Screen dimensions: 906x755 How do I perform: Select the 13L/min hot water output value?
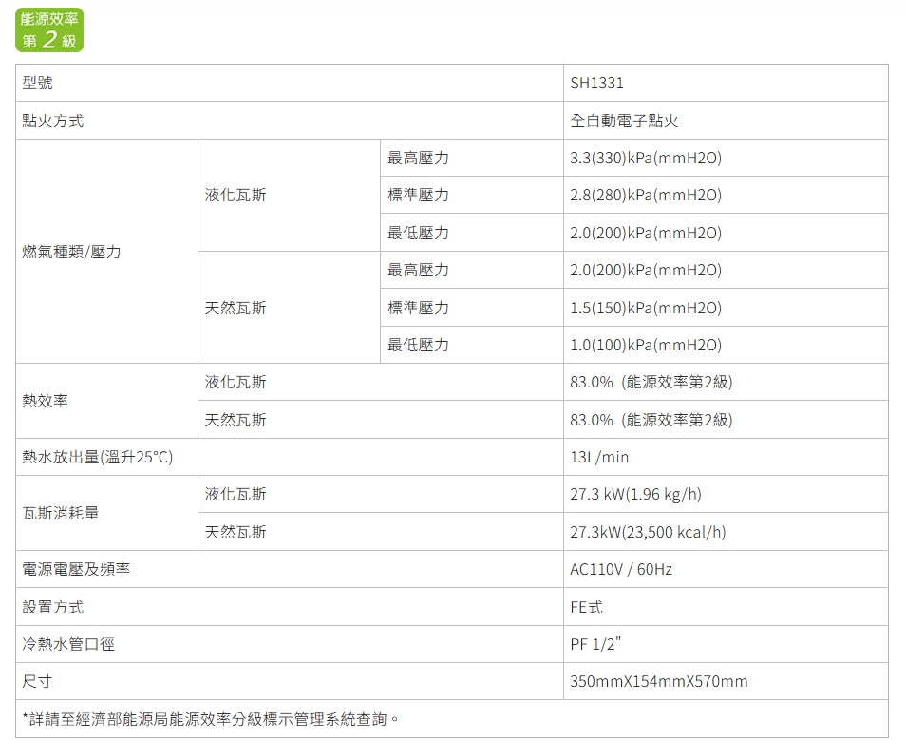tap(599, 457)
